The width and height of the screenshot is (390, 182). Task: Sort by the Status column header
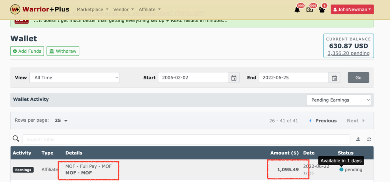point(345,153)
